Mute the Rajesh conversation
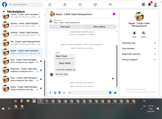Image resolution: width=162 pixels, height=119 pixels. click(x=134, y=33)
